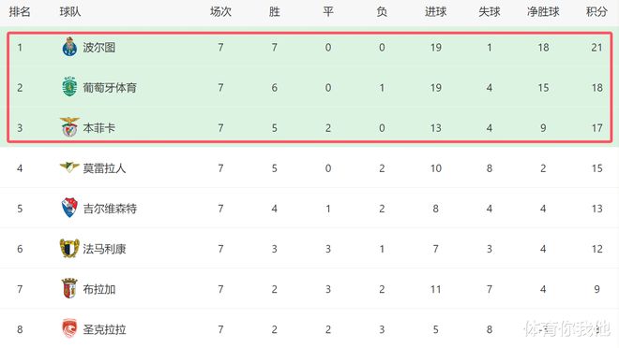Click the Benfica eagle crest icon
Screen dimensions: 619x348
click(x=70, y=127)
